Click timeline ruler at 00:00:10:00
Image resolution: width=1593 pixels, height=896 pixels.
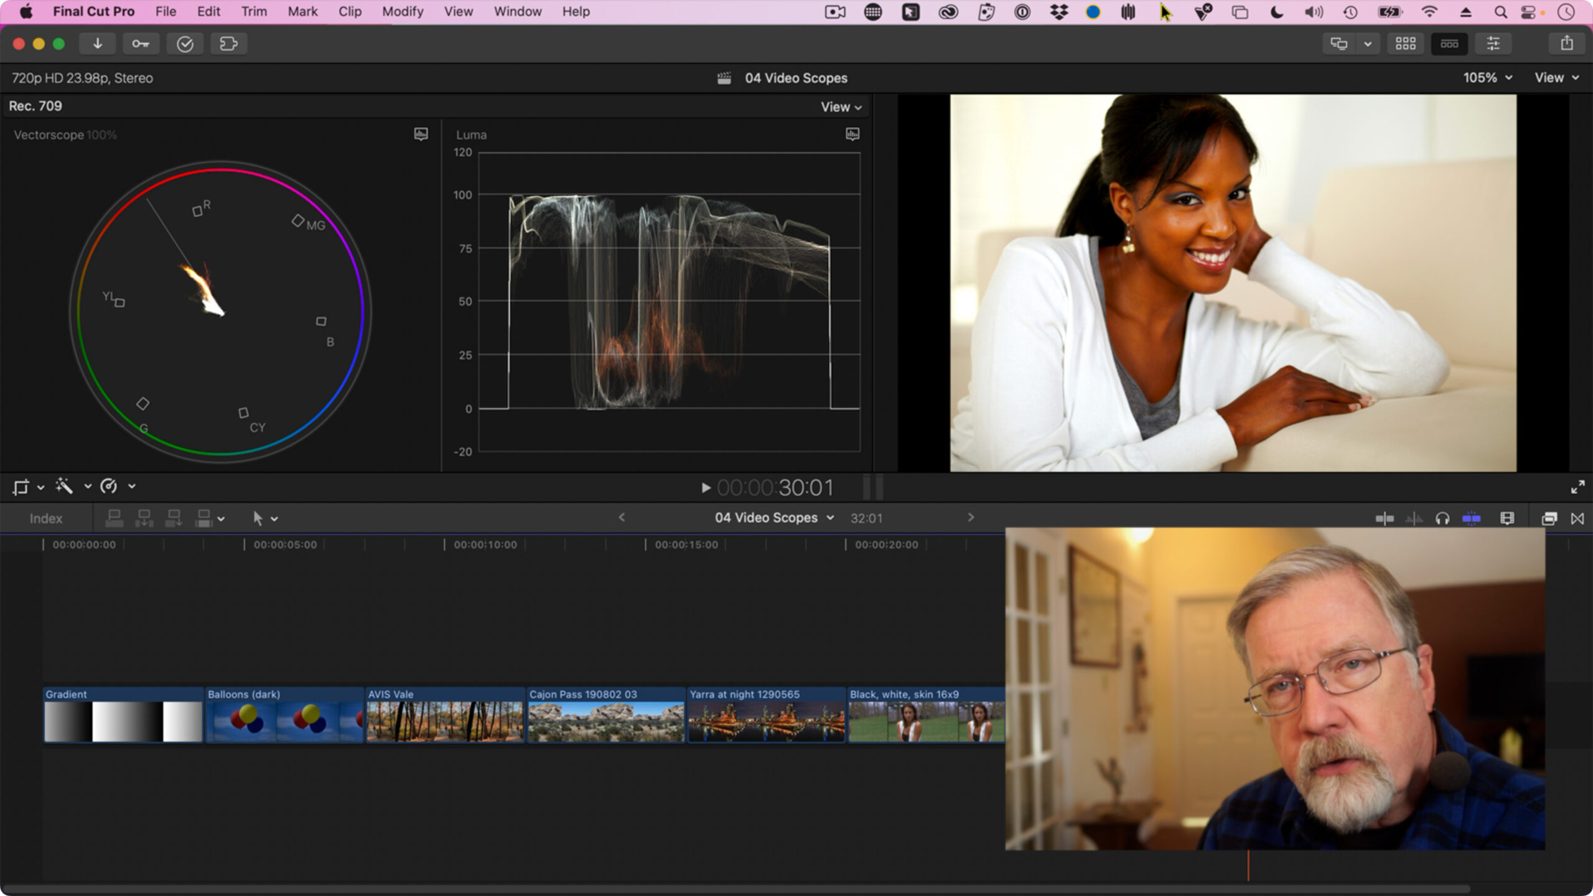tap(485, 544)
